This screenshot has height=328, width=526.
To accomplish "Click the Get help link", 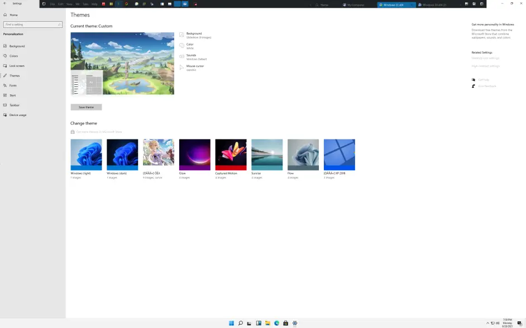I will (x=484, y=80).
